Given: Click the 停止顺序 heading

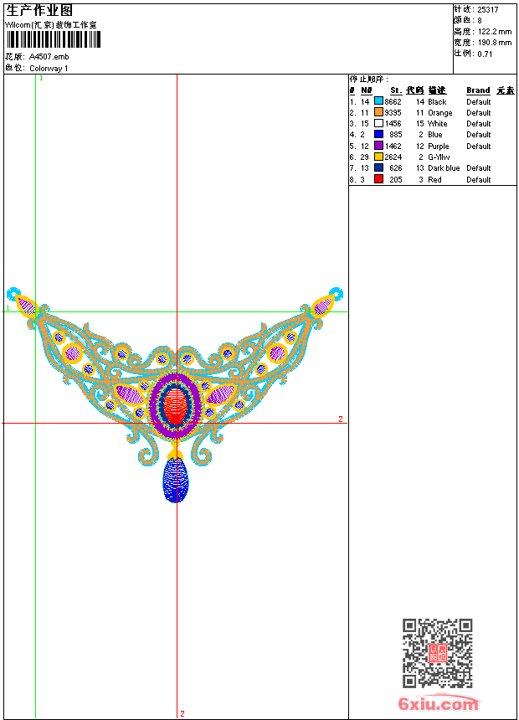Looking at the screenshot, I should click(369, 79).
